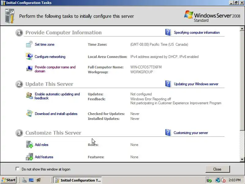
Task: Click the security shield tray icon
Action: click(209, 180)
